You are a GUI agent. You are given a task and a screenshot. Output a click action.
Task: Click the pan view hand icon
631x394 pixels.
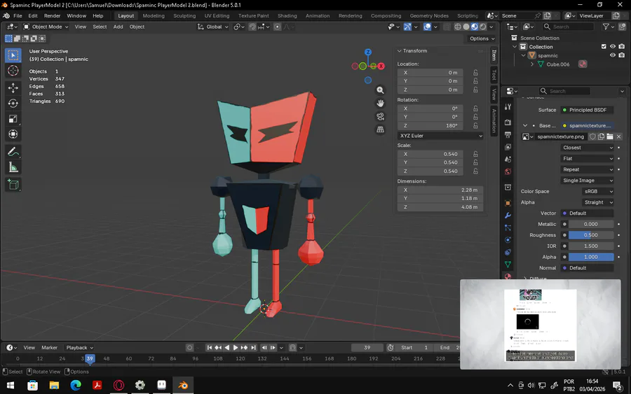tap(380, 103)
